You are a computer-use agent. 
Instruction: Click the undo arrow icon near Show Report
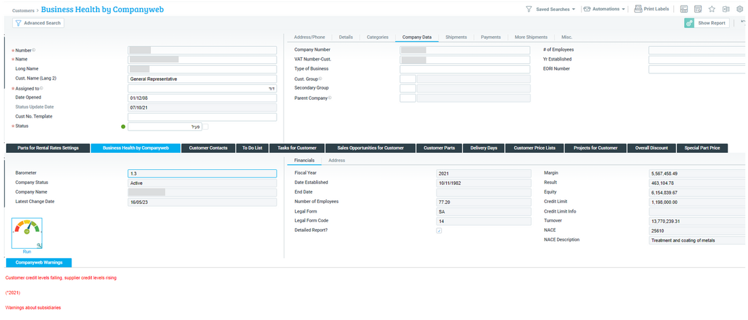coord(745,23)
